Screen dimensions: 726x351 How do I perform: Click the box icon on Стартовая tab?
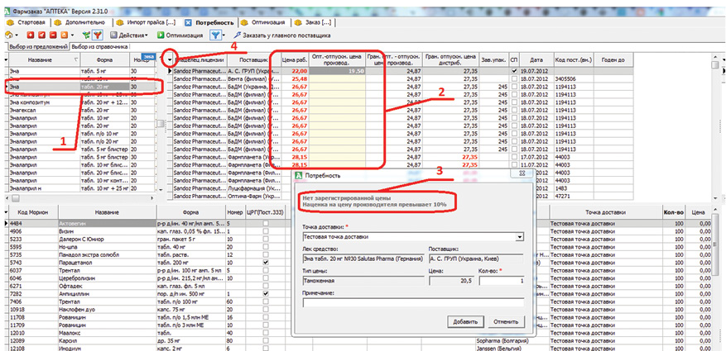(x=10, y=22)
